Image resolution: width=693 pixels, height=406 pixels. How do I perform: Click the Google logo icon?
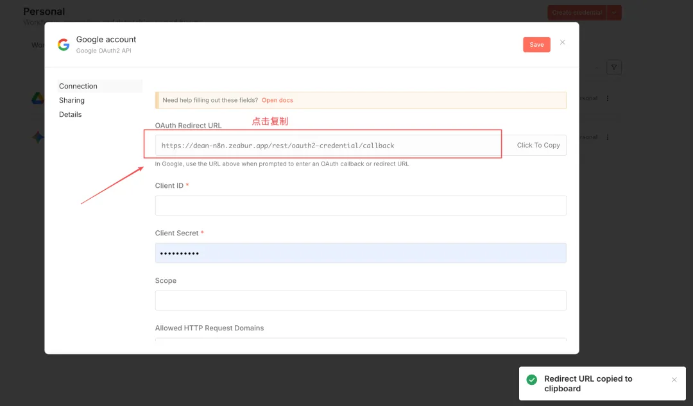pyautogui.click(x=64, y=45)
